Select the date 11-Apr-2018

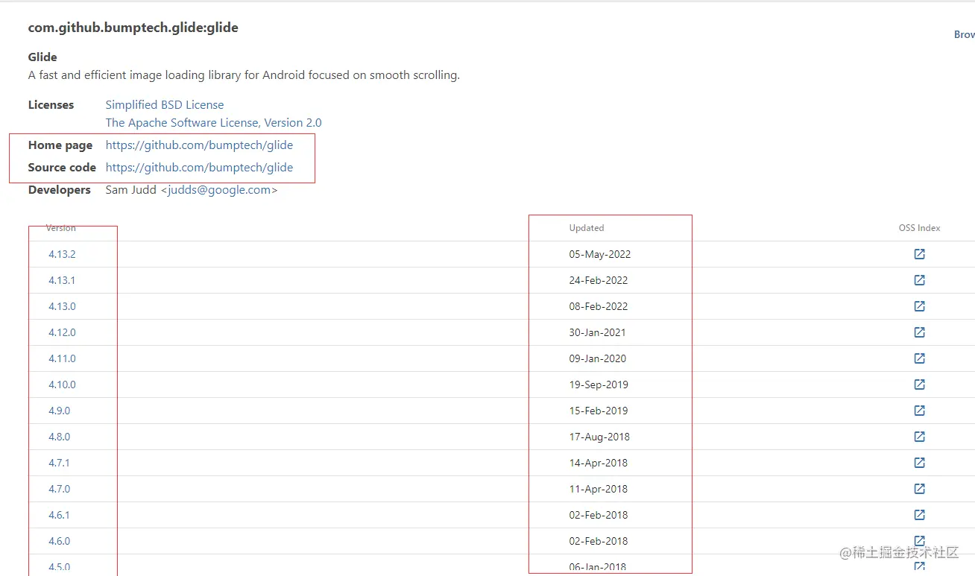tap(599, 489)
